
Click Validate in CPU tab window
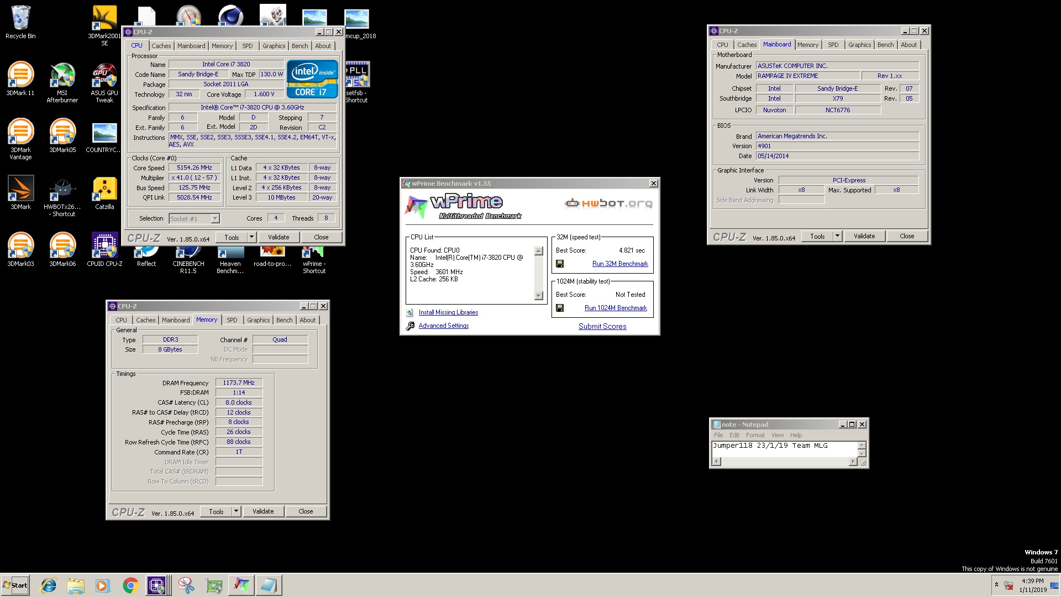pyautogui.click(x=279, y=237)
